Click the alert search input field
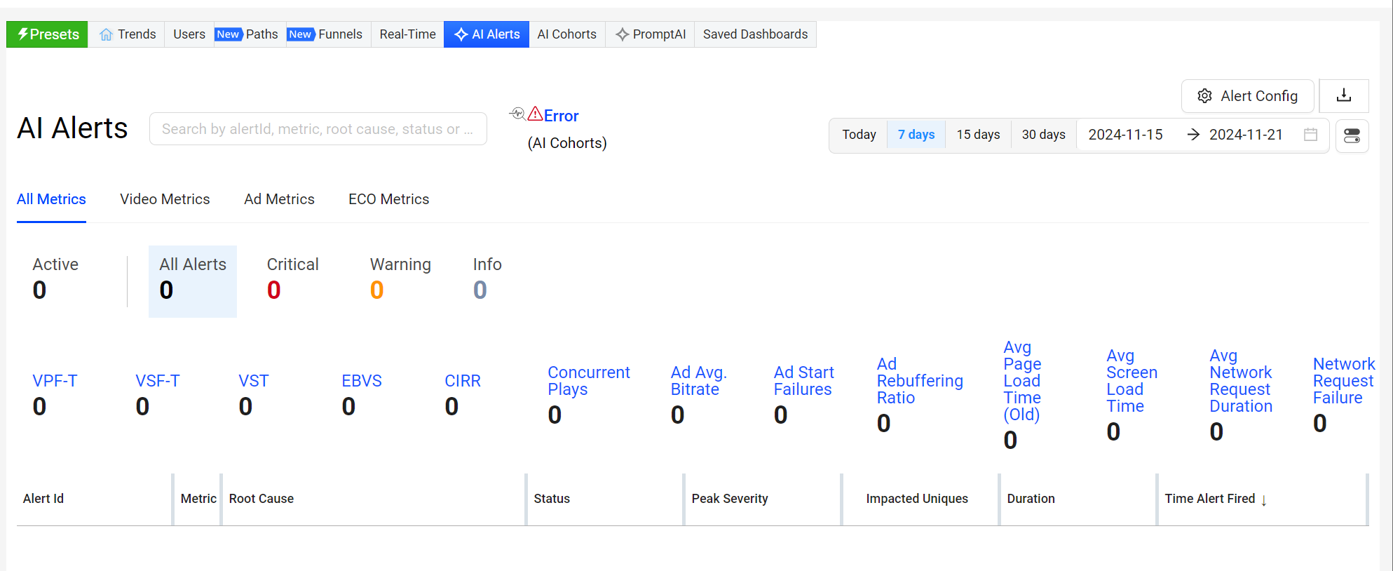The height and width of the screenshot is (571, 1393). click(318, 129)
